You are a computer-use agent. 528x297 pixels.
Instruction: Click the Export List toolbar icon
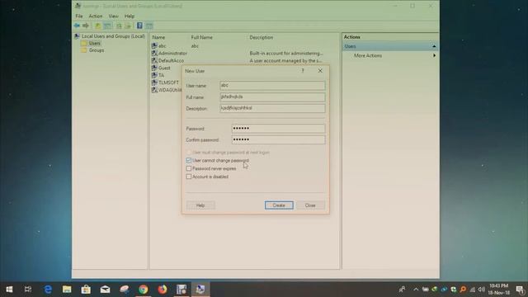click(x=128, y=26)
